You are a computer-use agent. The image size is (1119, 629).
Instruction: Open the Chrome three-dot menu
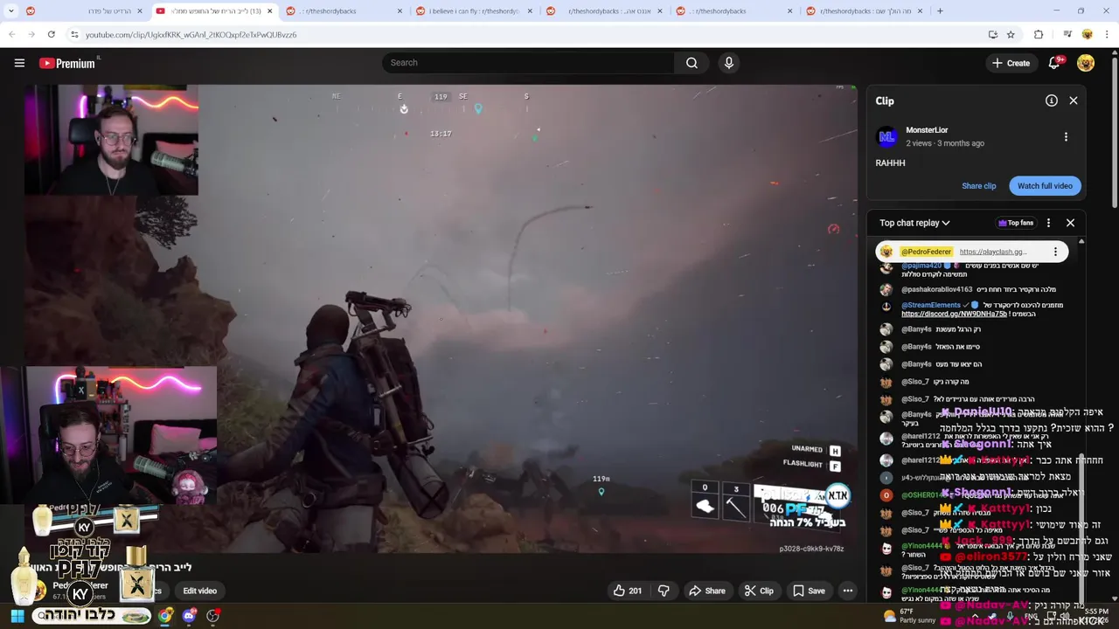tap(1108, 34)
